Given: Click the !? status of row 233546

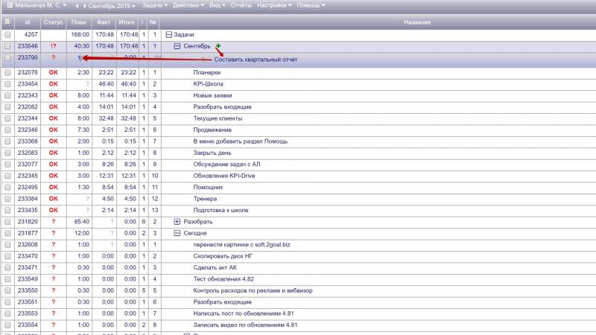Looking at the screenshot, I should pos(53,46).
